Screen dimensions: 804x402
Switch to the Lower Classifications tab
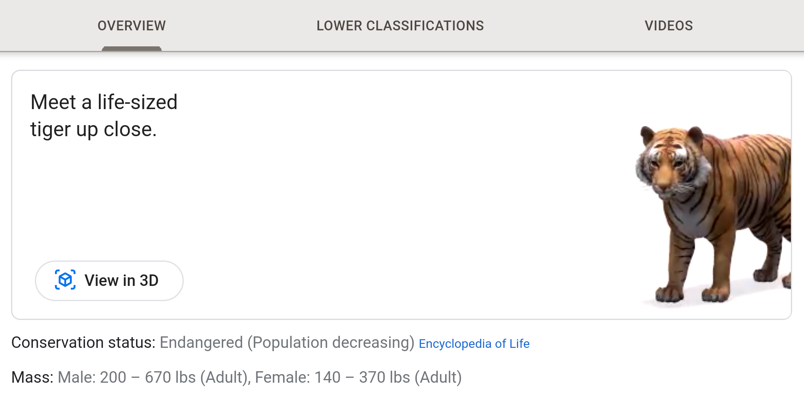pyautogui.click(x=400, y=25)
